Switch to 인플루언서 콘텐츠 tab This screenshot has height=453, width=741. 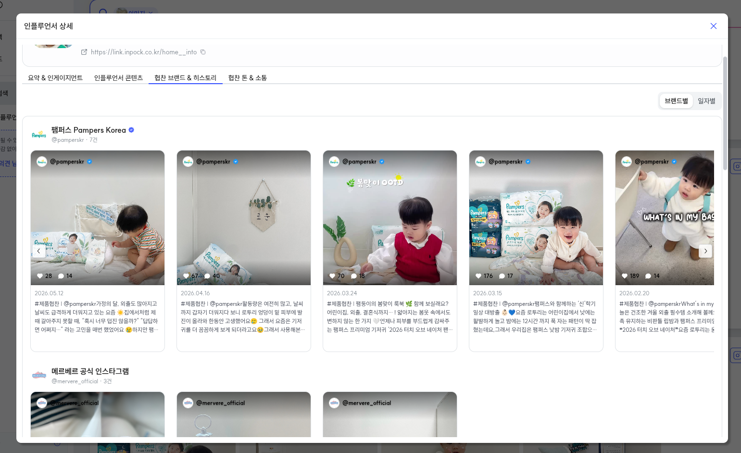tap(118, 78)
